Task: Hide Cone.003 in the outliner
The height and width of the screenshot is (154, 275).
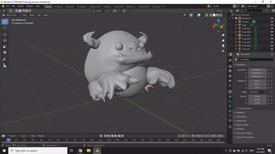Action: [x=272, y=35]
